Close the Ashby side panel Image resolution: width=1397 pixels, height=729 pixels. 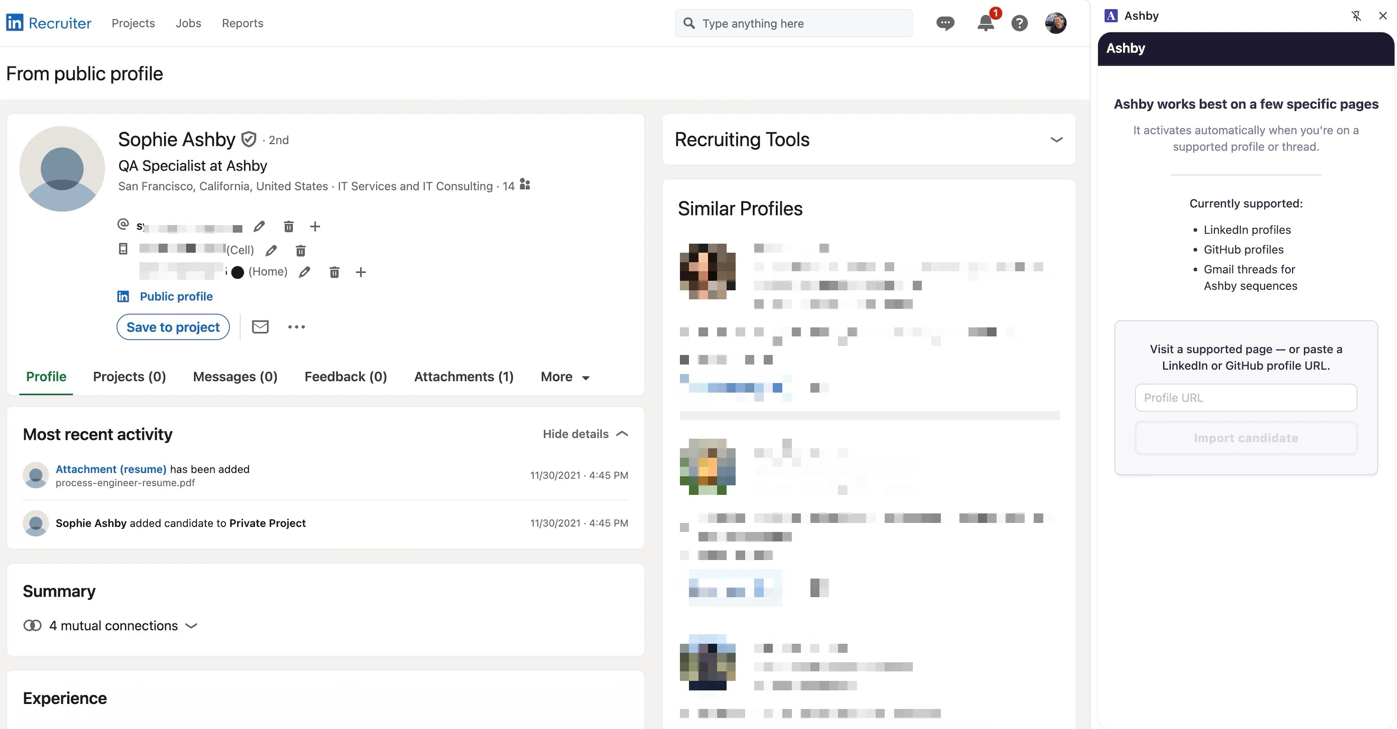1382,16
